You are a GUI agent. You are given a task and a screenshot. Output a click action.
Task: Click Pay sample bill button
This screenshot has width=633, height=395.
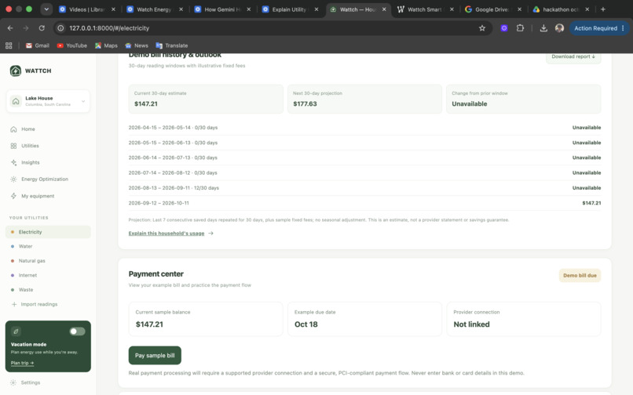155,356
